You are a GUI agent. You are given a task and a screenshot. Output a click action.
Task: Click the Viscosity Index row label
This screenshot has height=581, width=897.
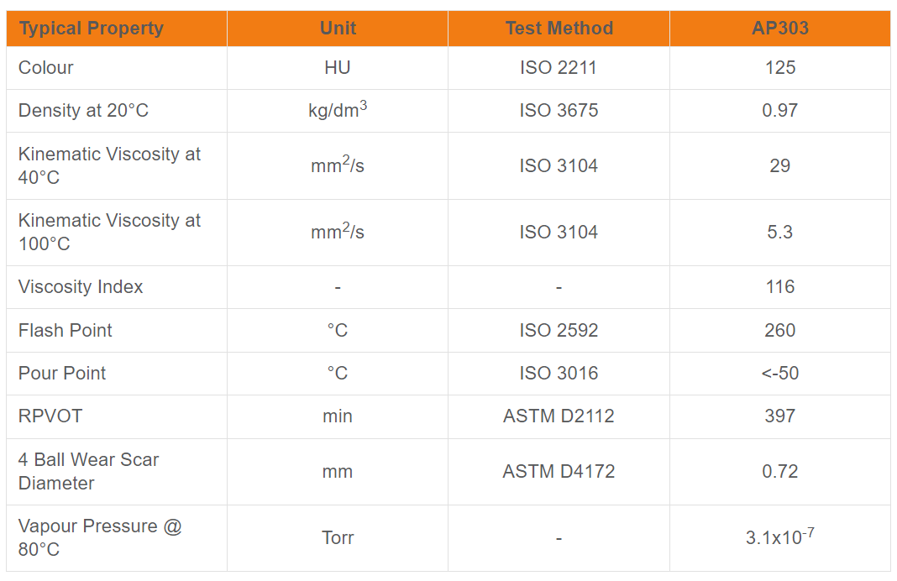81,287
